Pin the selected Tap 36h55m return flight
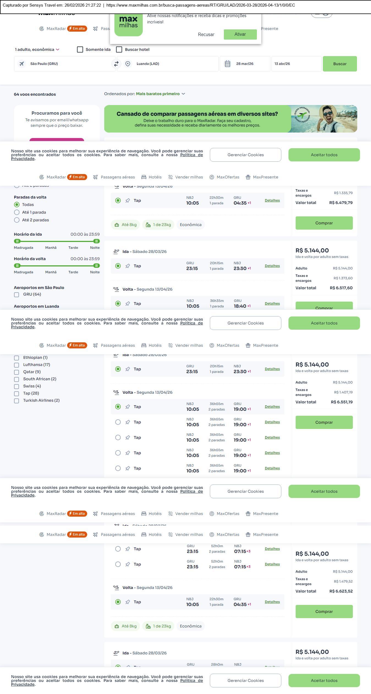 pyautogui.click(x=128, y=407)
